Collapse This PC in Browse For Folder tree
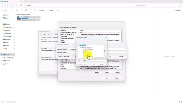 [79, 45]
